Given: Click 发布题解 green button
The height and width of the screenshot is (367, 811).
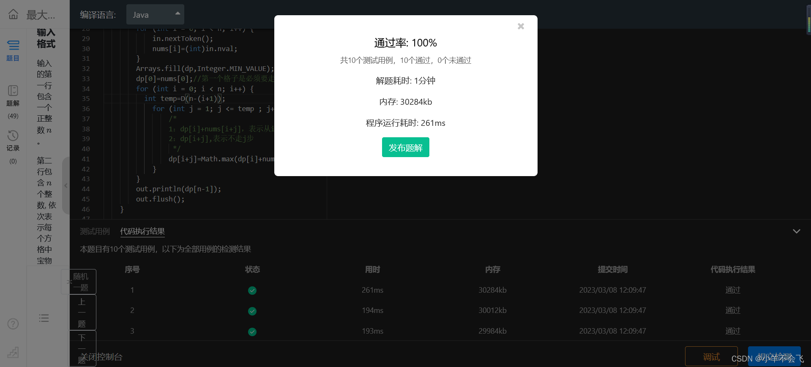Looking at the screenshot, I should (405, 147).
